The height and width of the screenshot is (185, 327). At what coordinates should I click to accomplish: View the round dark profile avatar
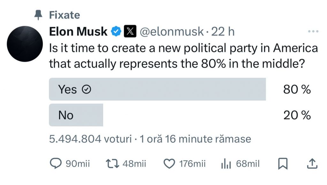coord(25,44)
